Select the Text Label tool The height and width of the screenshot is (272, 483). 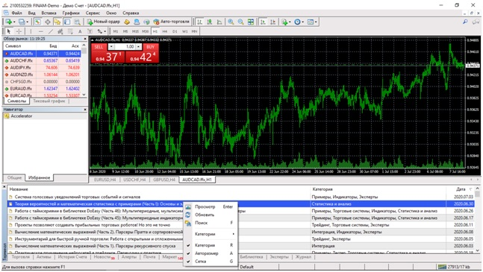pos(90,31)
